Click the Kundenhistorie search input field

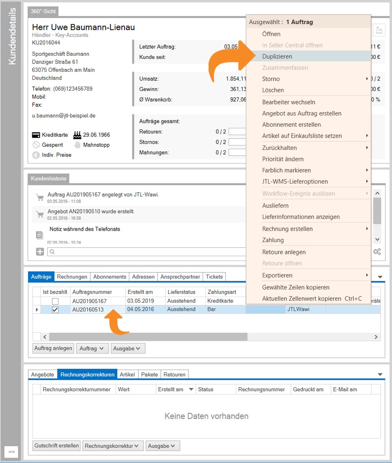tap(149, 252)
